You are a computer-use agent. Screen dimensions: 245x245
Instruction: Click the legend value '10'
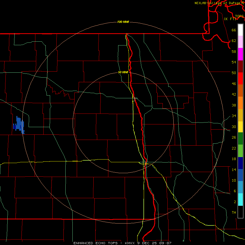point(234,180)
